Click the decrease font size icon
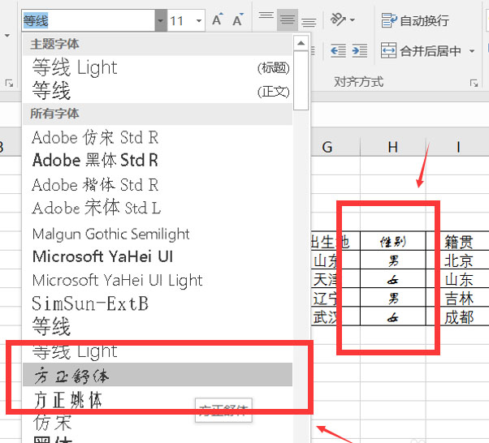Screen dimensions: 489x443 238,20
